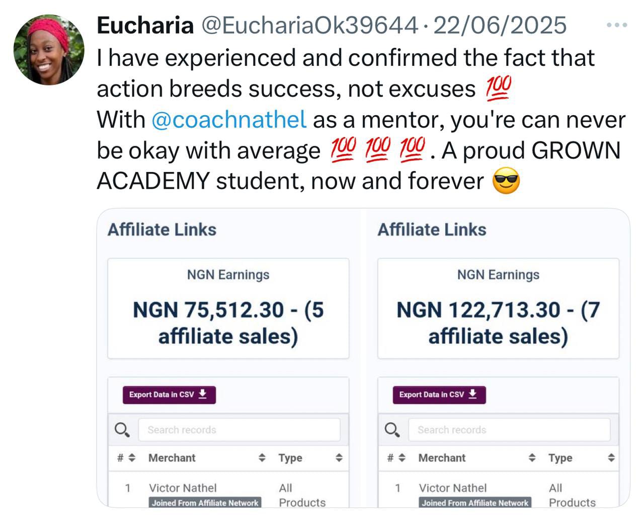
Task: Open the @coachnathel mention link
Action: [x=228, y=120]
